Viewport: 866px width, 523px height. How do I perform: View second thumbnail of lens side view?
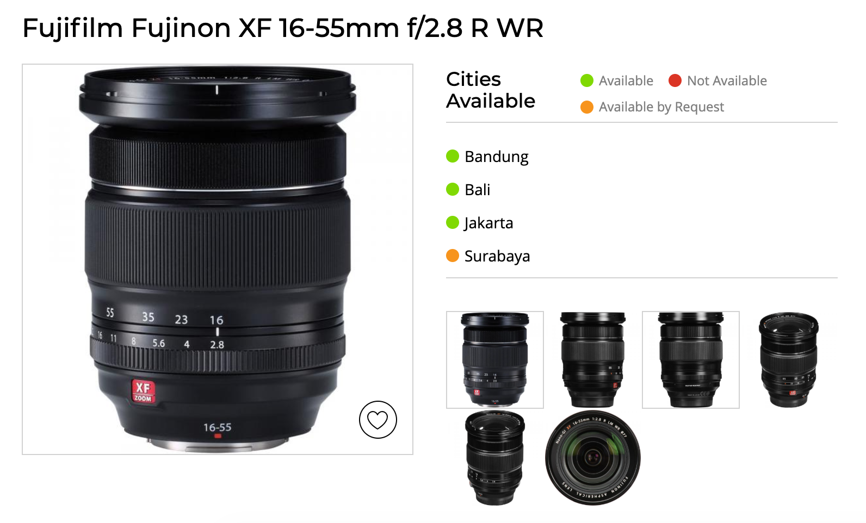coord(593,360)
